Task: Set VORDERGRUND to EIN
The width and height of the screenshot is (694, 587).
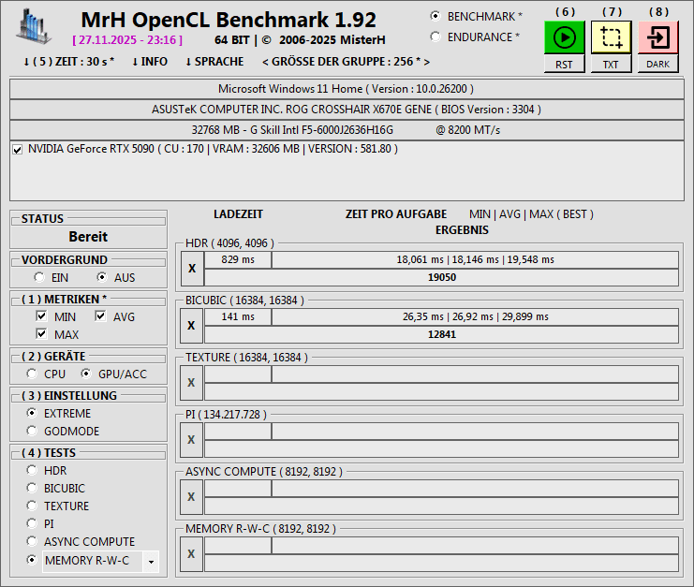Action: (39, 277)
